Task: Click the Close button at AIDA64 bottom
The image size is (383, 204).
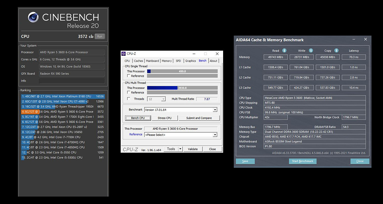Action: tap(360, 161)
